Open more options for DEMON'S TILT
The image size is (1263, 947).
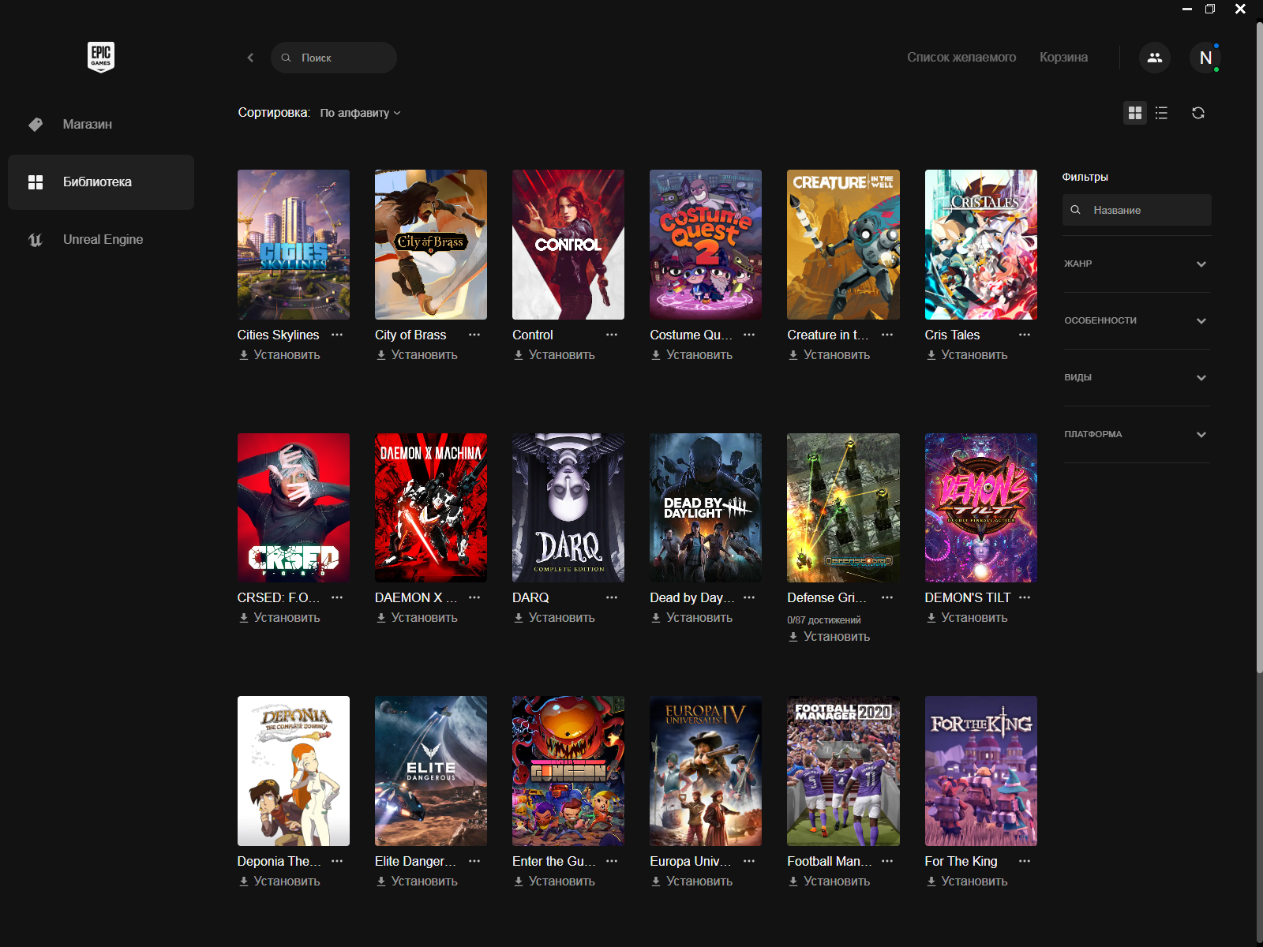point(1025,597)
